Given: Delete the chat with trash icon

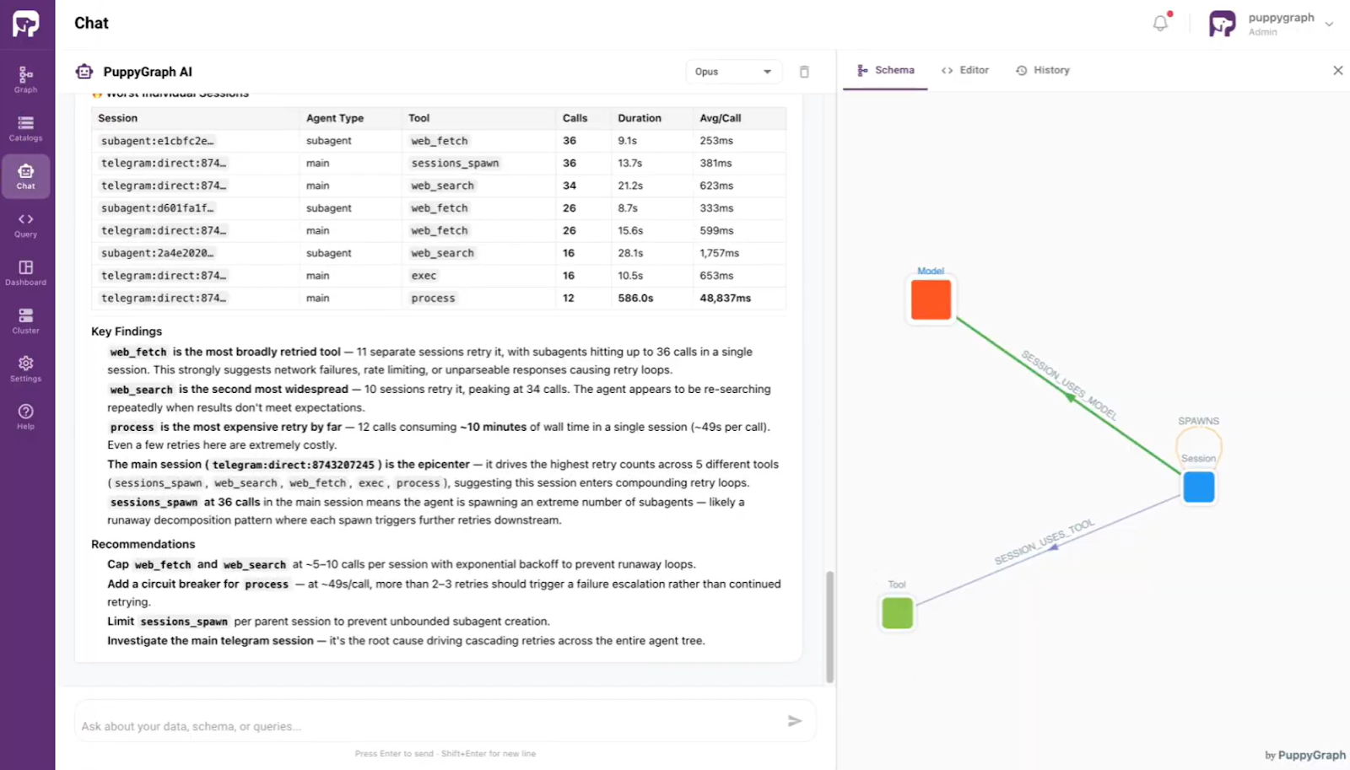Looking at the screenshot, I should (x=804, y=72).
